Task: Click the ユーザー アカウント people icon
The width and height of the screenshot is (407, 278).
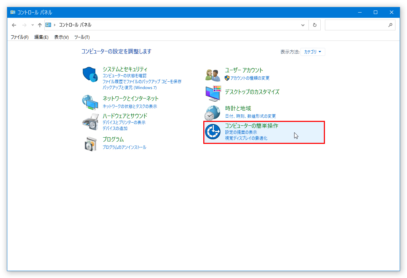Action: [x=213, y=75]
